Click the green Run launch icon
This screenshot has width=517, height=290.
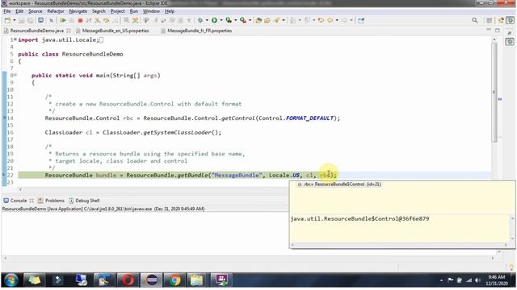pos(214,20)
